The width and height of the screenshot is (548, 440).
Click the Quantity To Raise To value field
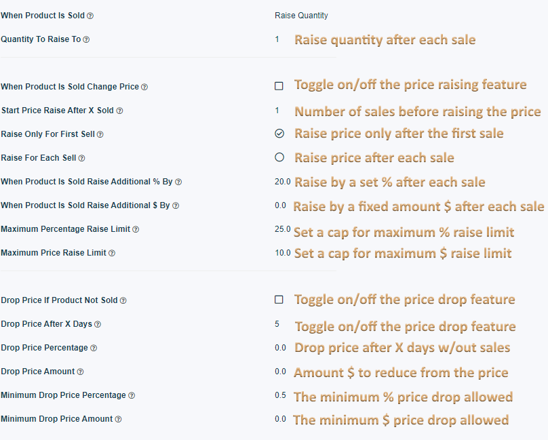pyautogui.click(x=277, y=39)
